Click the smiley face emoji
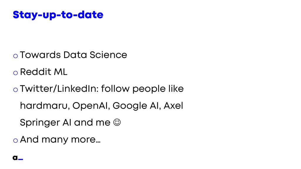Image resolution: width=301 pixels, height=169 pixels. pos(117,122)
